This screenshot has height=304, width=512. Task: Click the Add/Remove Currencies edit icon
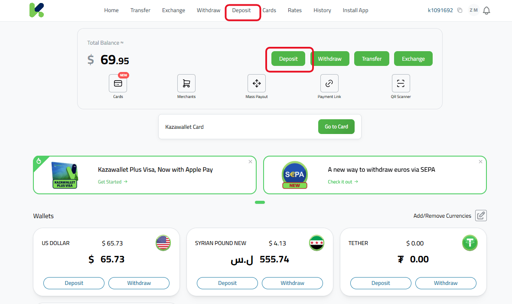tap(481, 216)
